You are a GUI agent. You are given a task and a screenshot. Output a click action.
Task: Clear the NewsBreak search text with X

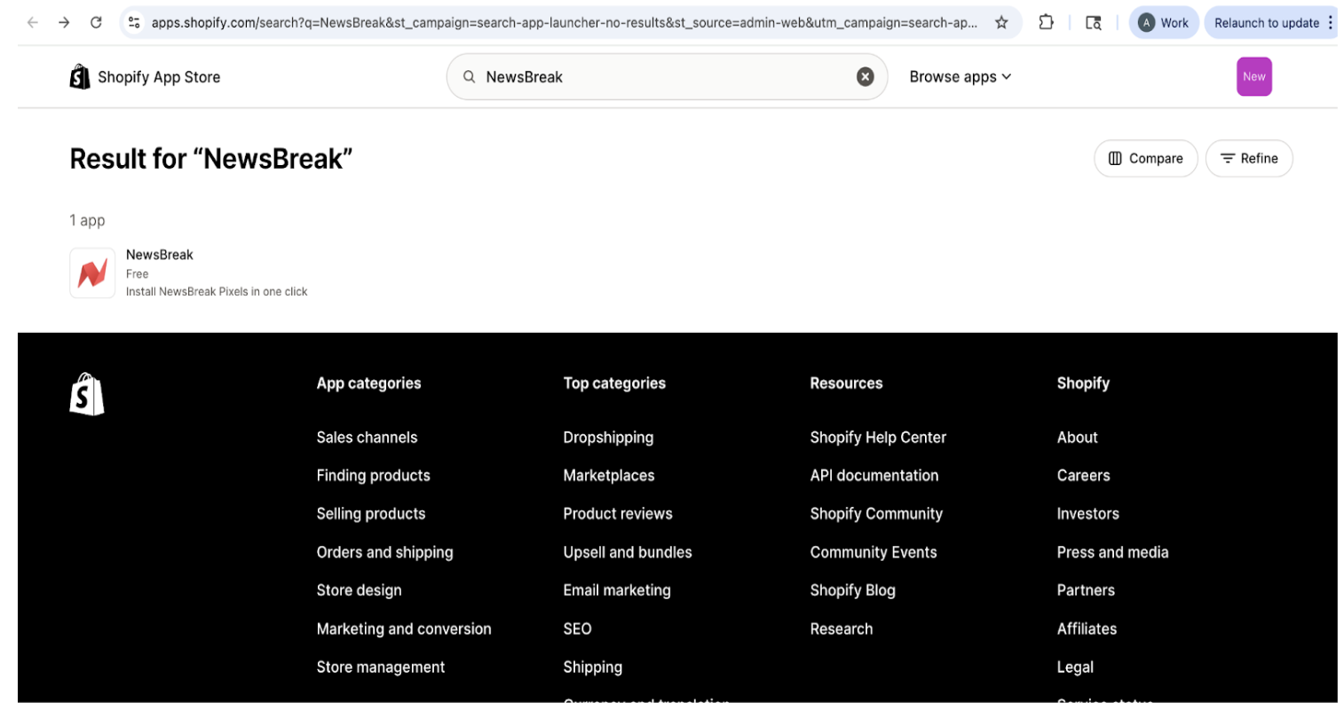(x=865, y=77)
